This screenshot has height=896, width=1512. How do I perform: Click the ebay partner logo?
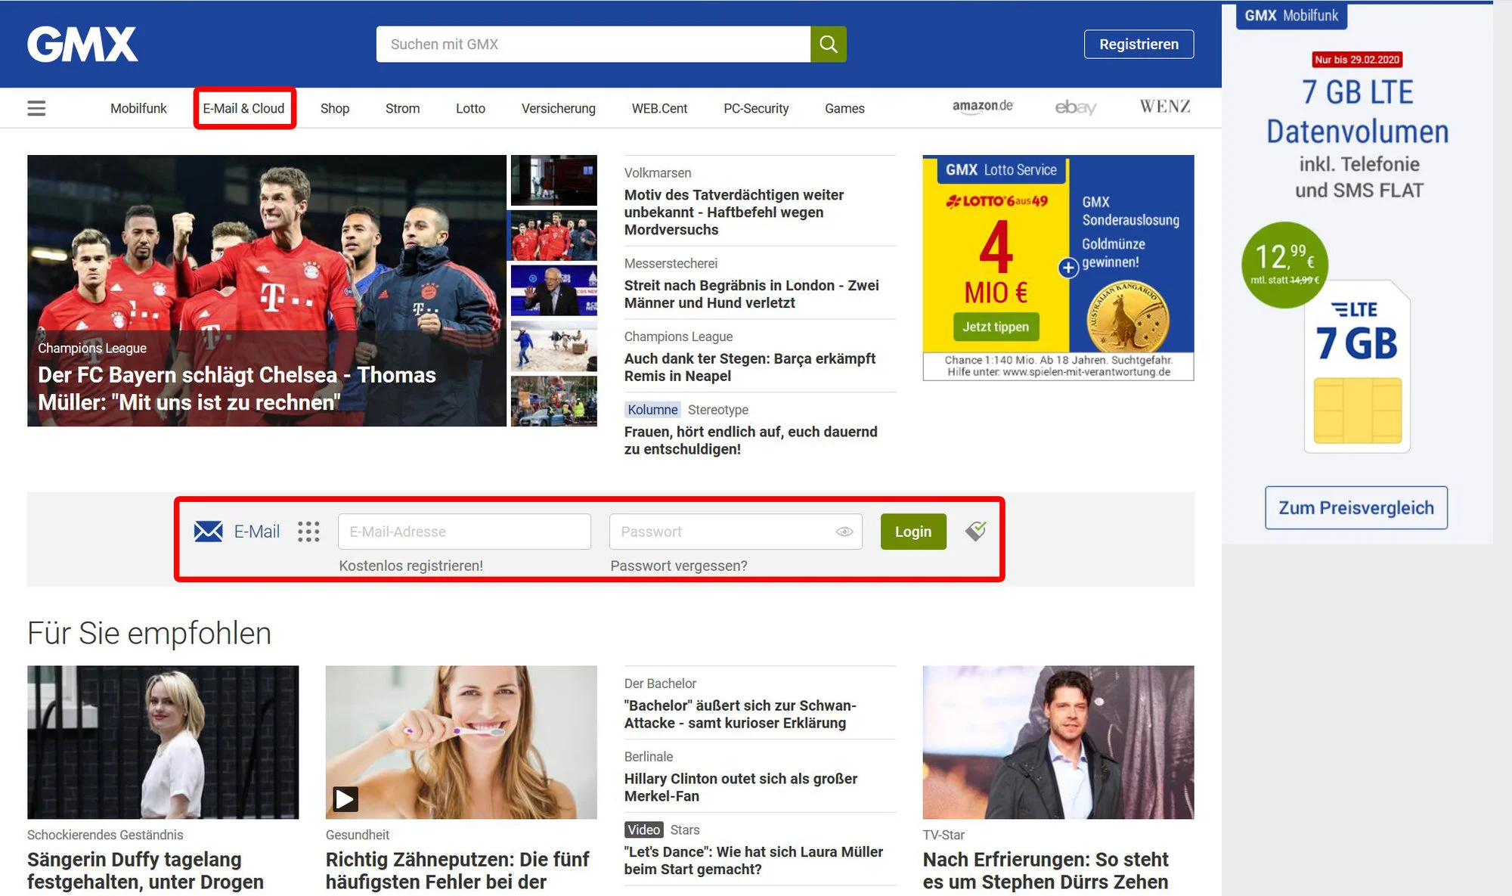click(x=1076, y=107)
